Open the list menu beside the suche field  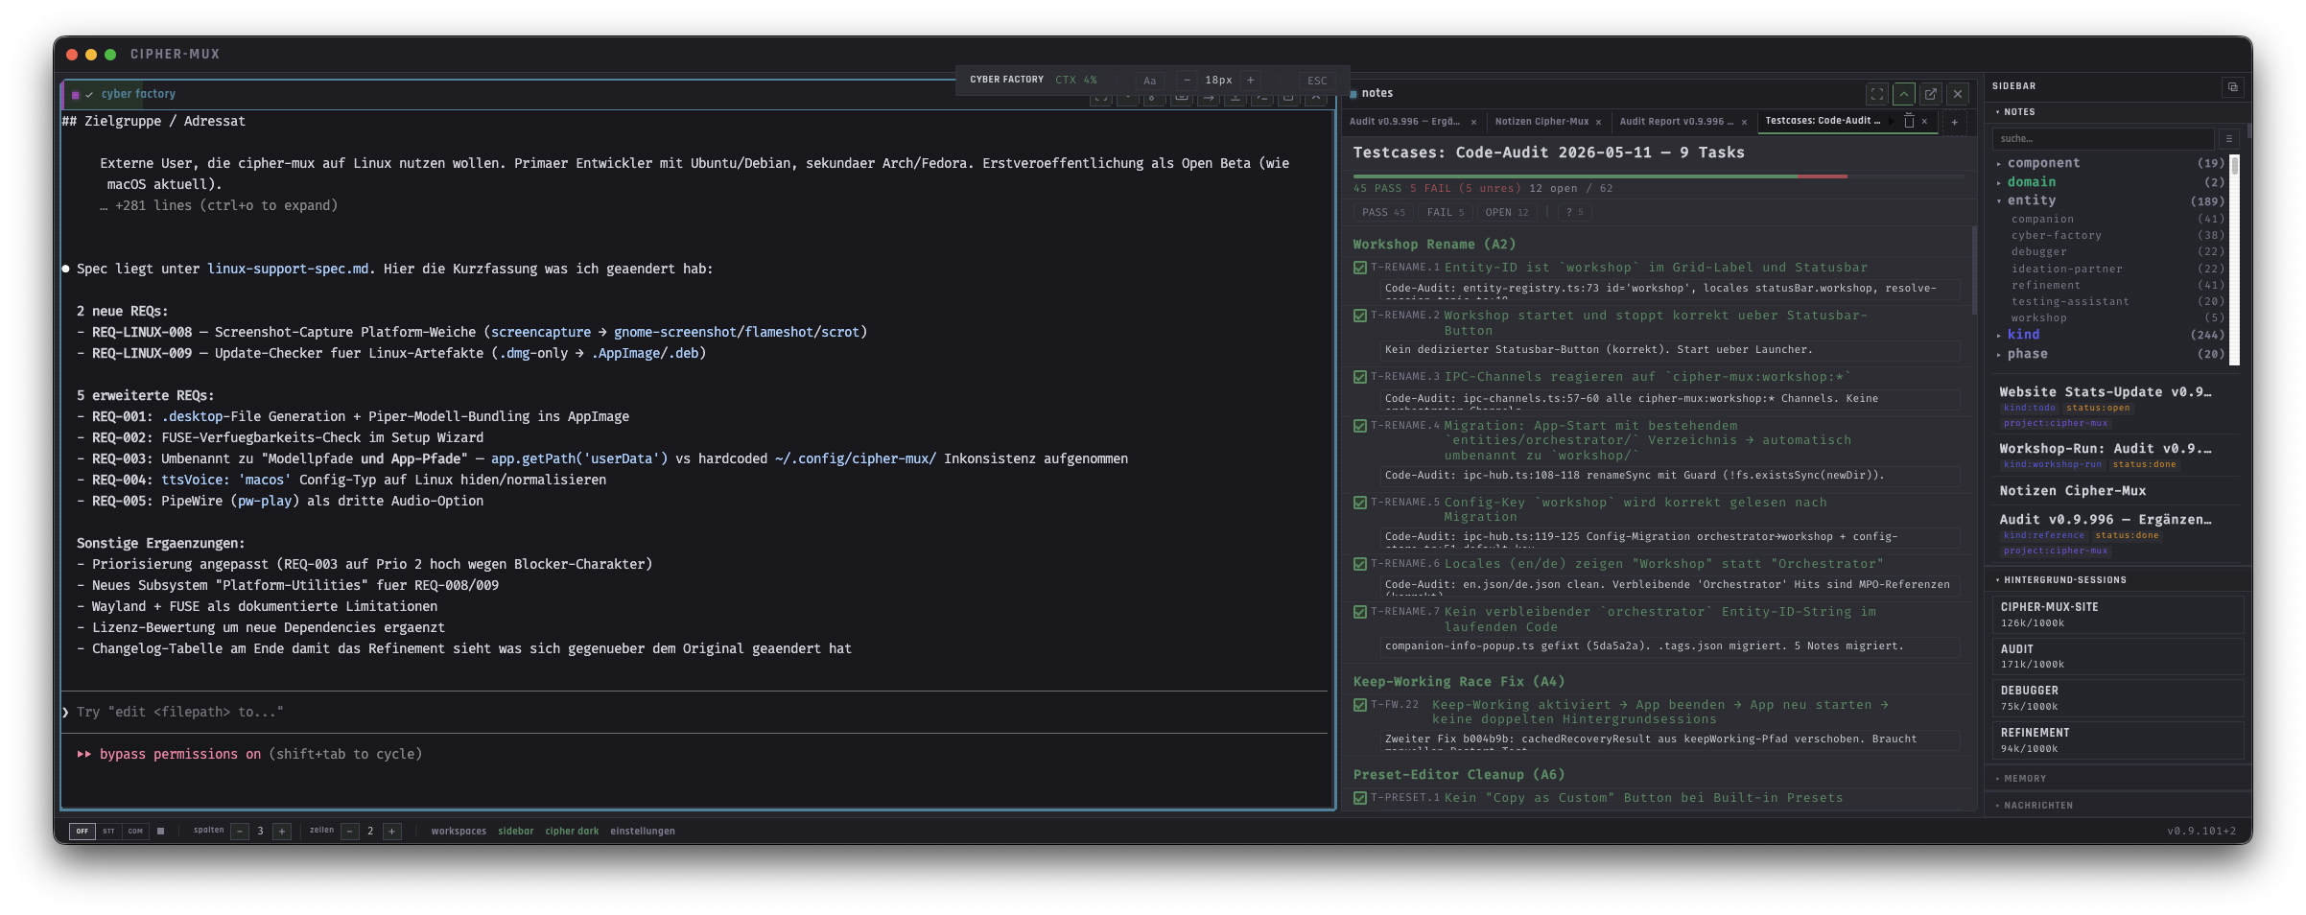pos(2228,139)
